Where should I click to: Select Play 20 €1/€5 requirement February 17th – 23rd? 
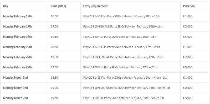[x=122, y=47]
